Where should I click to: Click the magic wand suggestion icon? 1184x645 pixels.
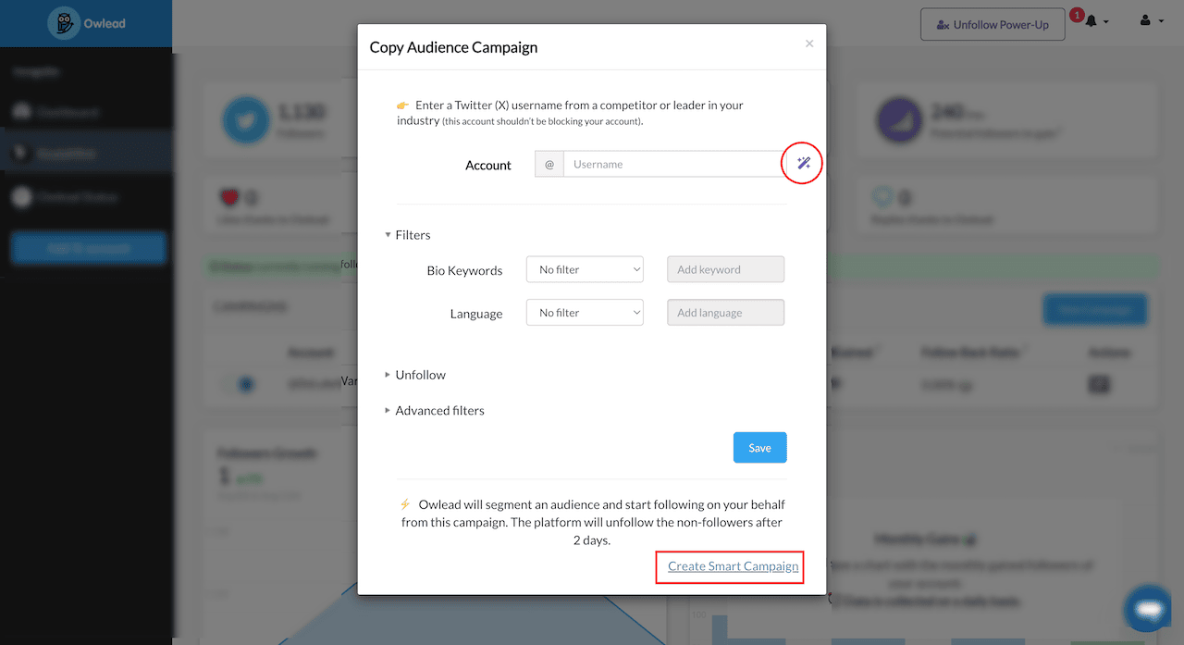803,164
